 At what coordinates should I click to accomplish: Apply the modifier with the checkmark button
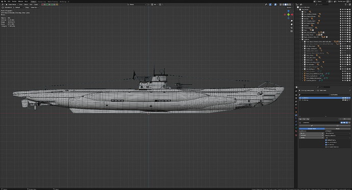(x=312, y=125)
